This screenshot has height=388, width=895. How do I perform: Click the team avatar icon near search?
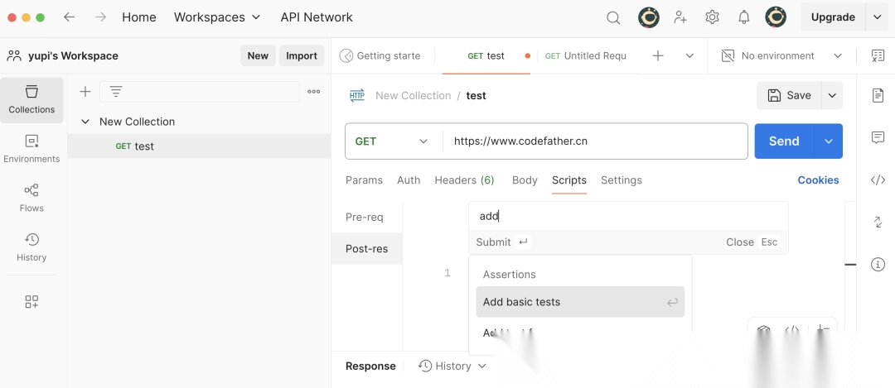pos(648,17)
